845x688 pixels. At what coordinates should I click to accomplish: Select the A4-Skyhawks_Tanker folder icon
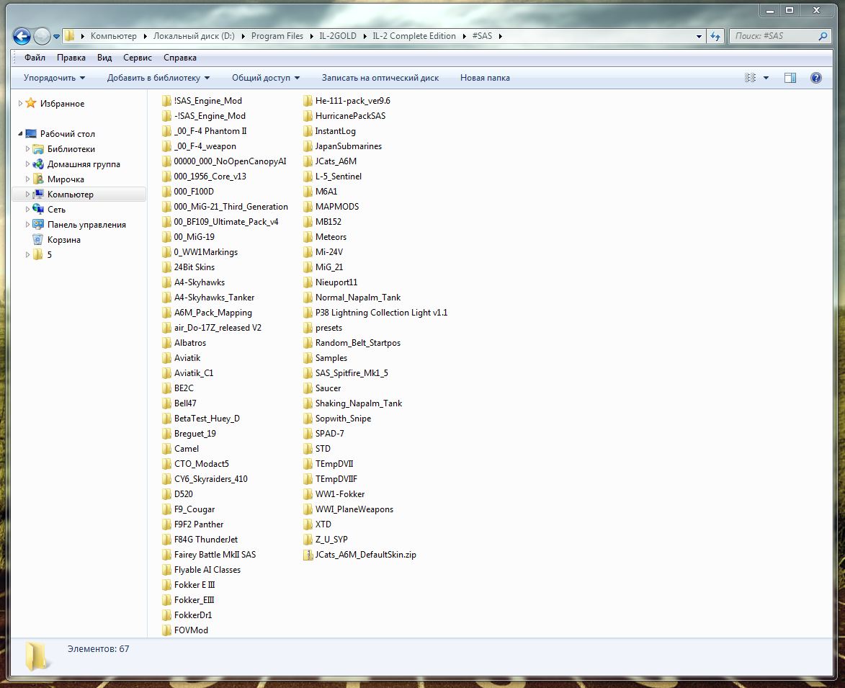pos(166,298)
